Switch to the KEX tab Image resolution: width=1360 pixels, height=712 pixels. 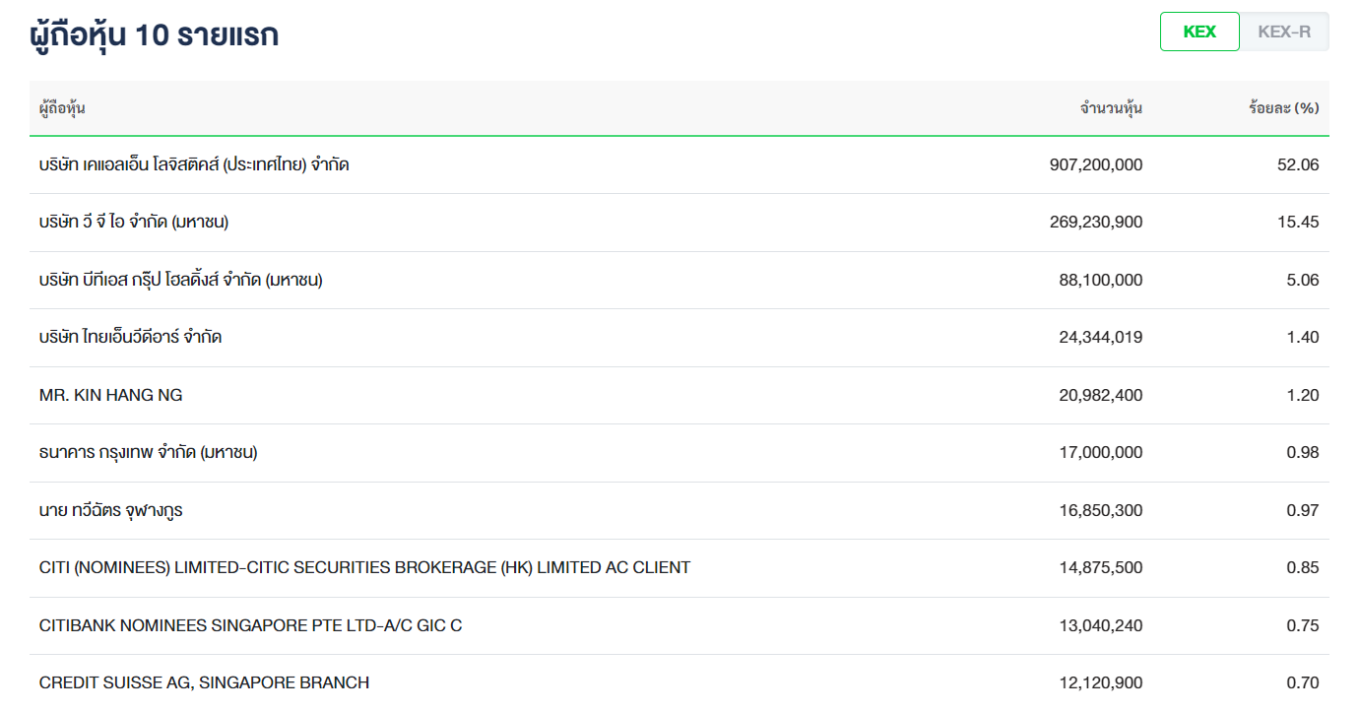pos(1199,32)
